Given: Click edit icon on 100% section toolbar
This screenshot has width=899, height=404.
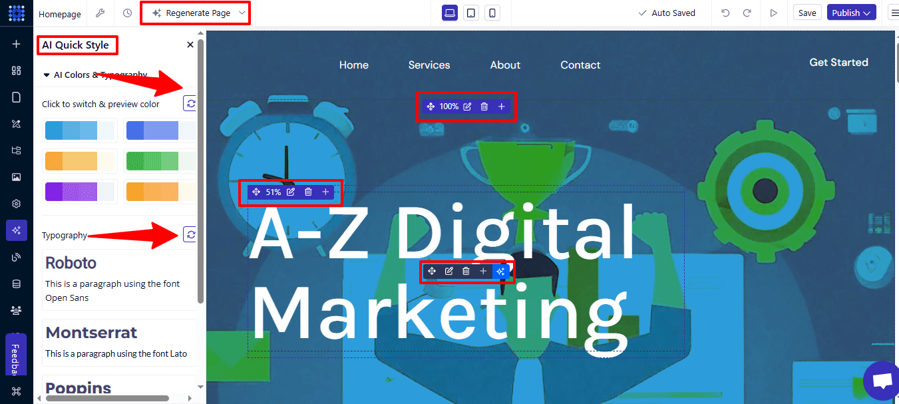Looking at the screenshot, I should [x=467, y=106].
